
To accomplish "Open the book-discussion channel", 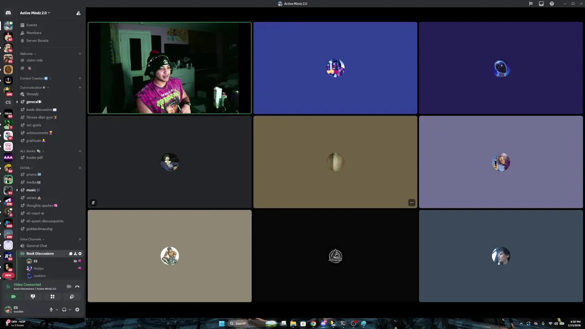I will (x=51, y=110).
